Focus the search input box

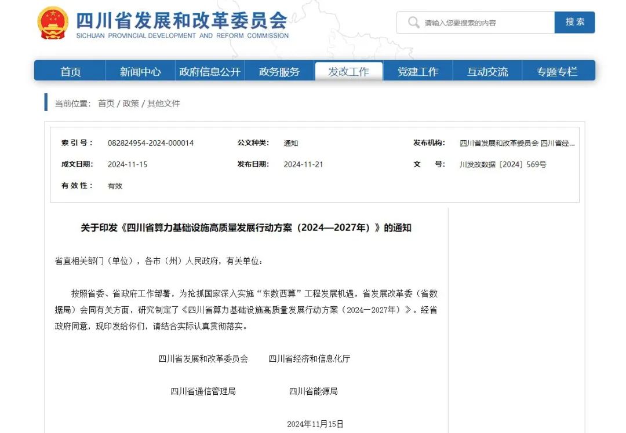475,23
